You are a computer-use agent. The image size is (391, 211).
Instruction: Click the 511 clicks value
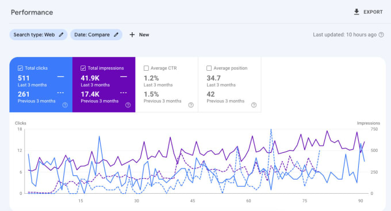tap(24, 78)
